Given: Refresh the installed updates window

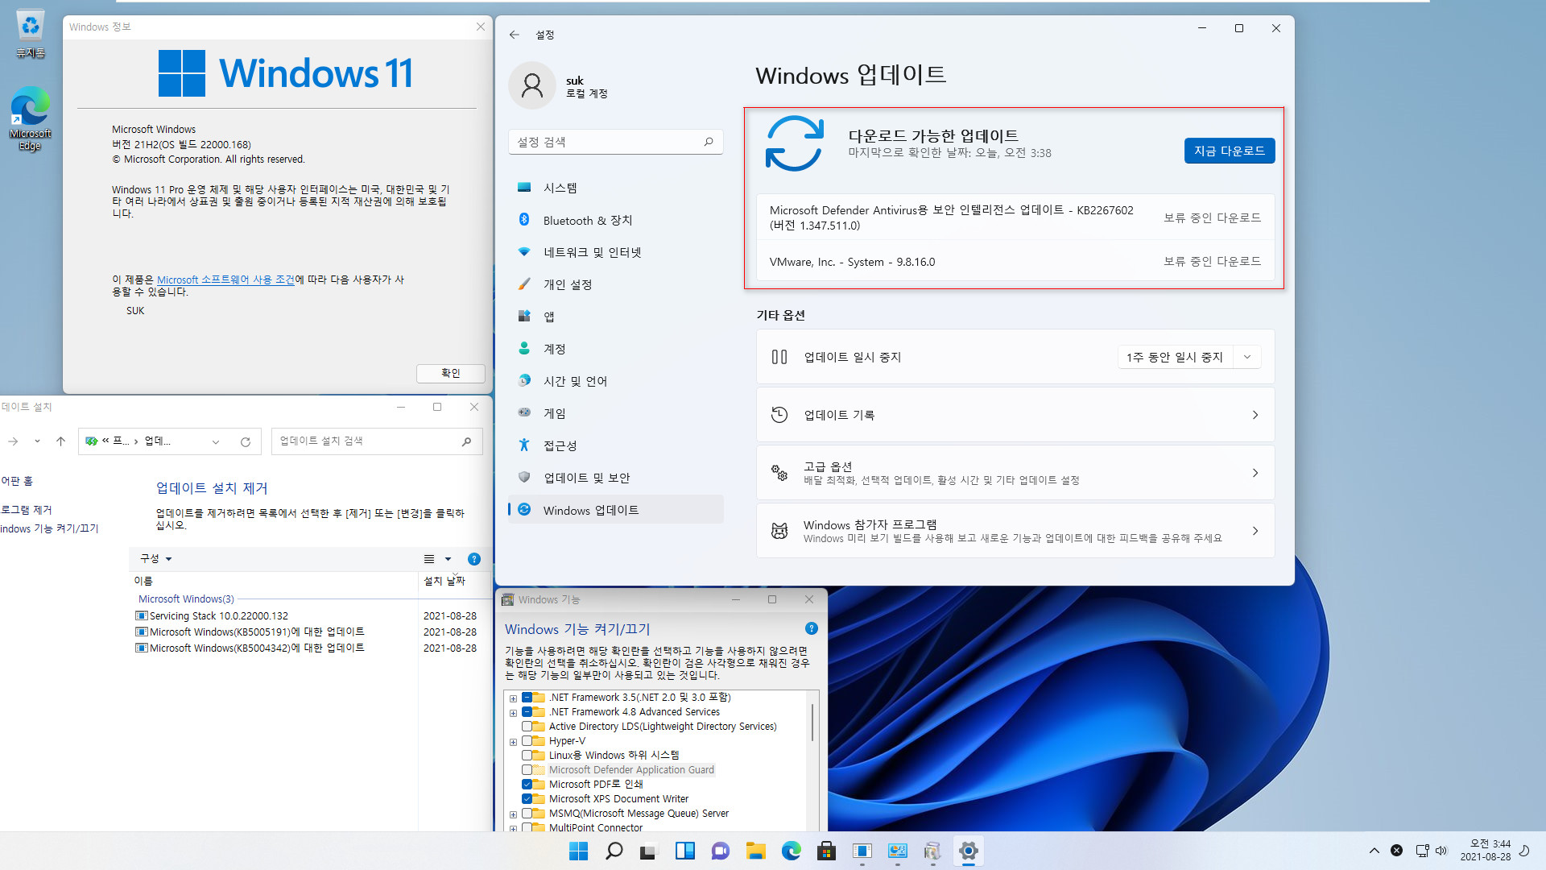Looking at the screenshot, I should [x=246, y=441].
